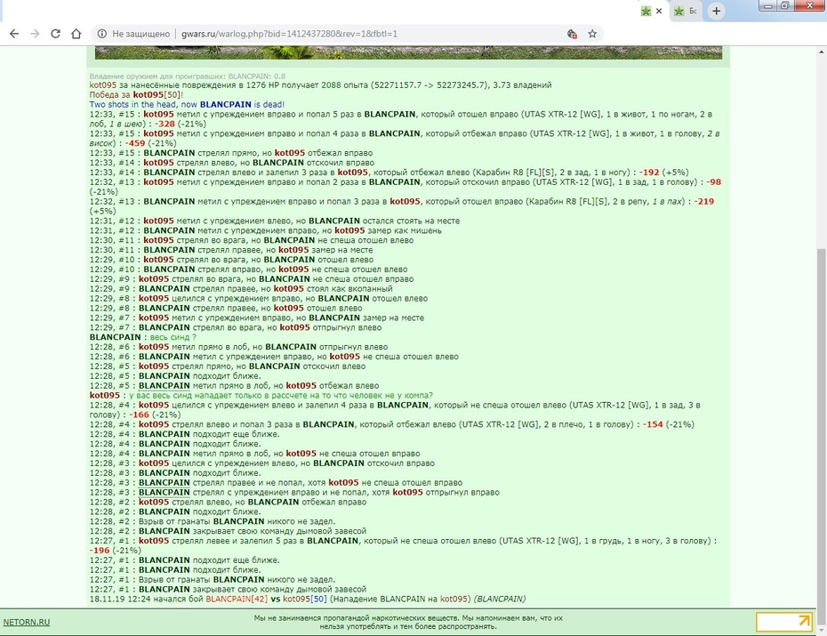Click 'остался стоять на месте' log line

click(x=275, y=221)
